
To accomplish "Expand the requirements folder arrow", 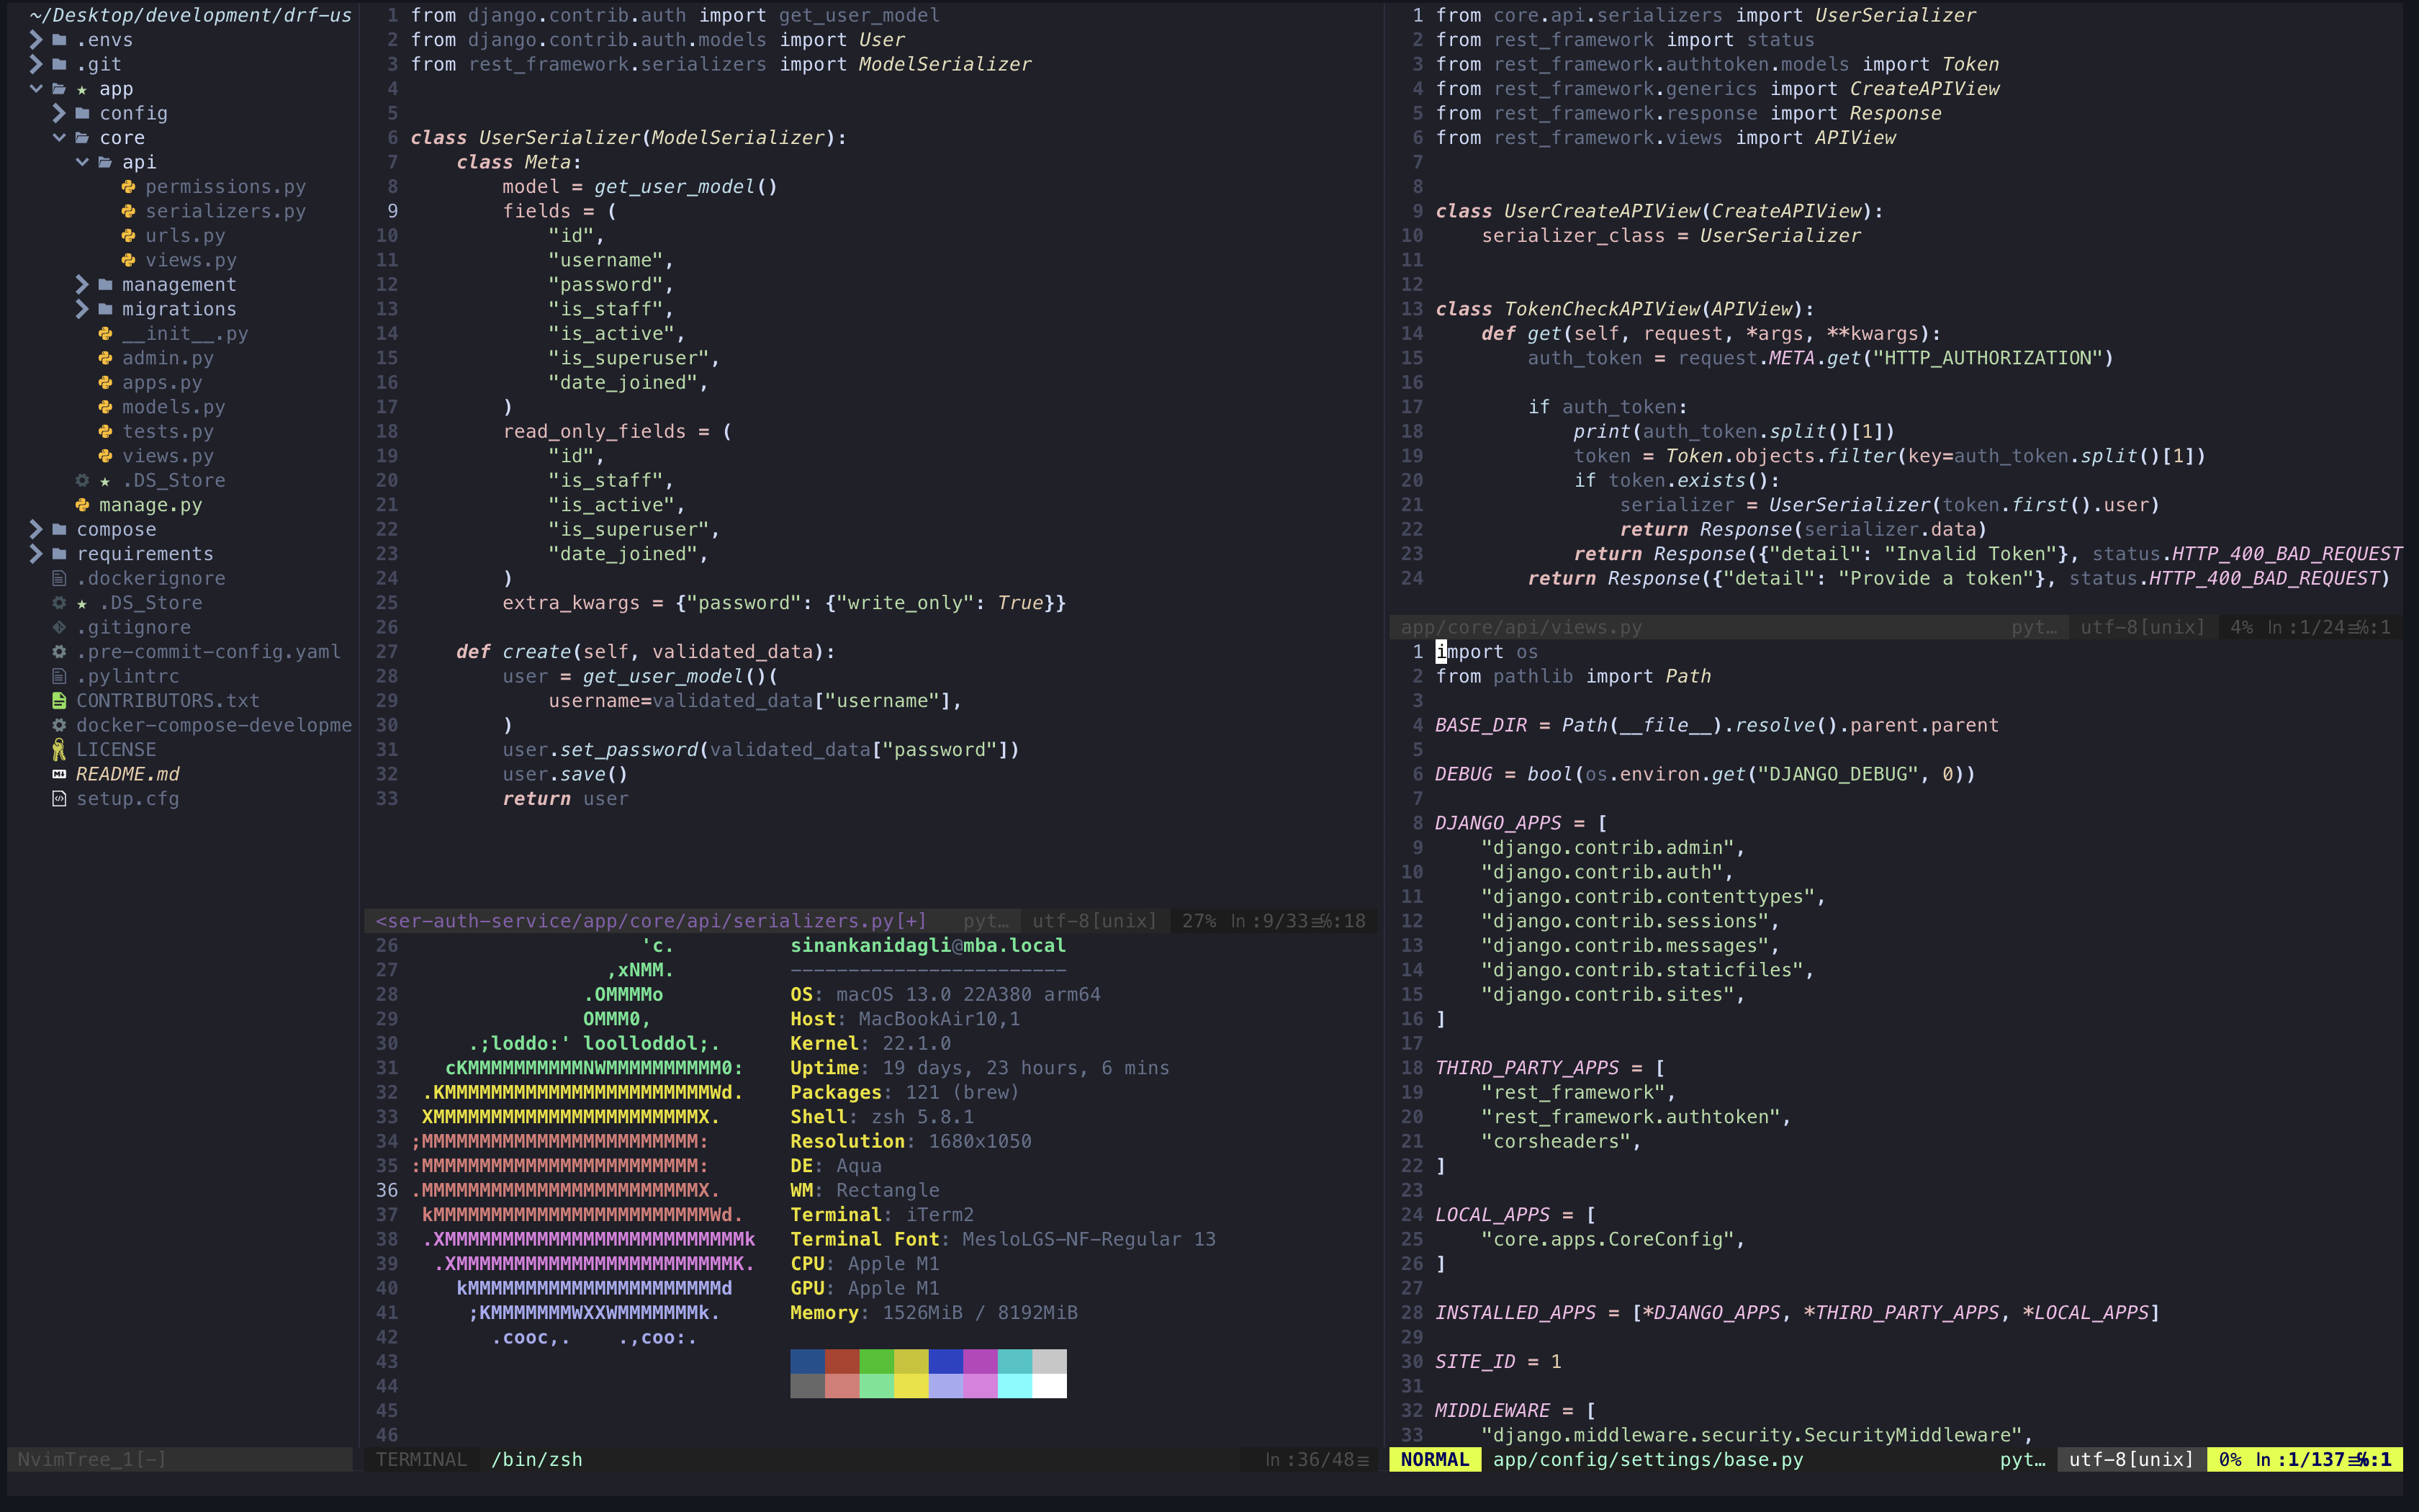I will 36,554.
